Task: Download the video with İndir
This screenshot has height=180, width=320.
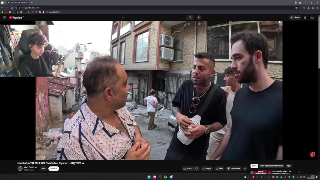Action: [219, 168]
